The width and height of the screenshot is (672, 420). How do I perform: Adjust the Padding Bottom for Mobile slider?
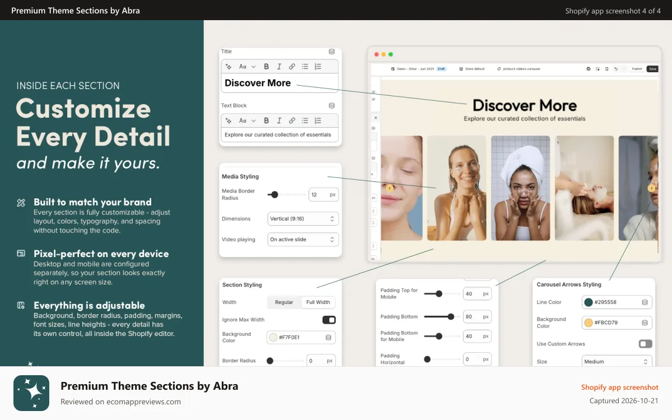point(441,337)
